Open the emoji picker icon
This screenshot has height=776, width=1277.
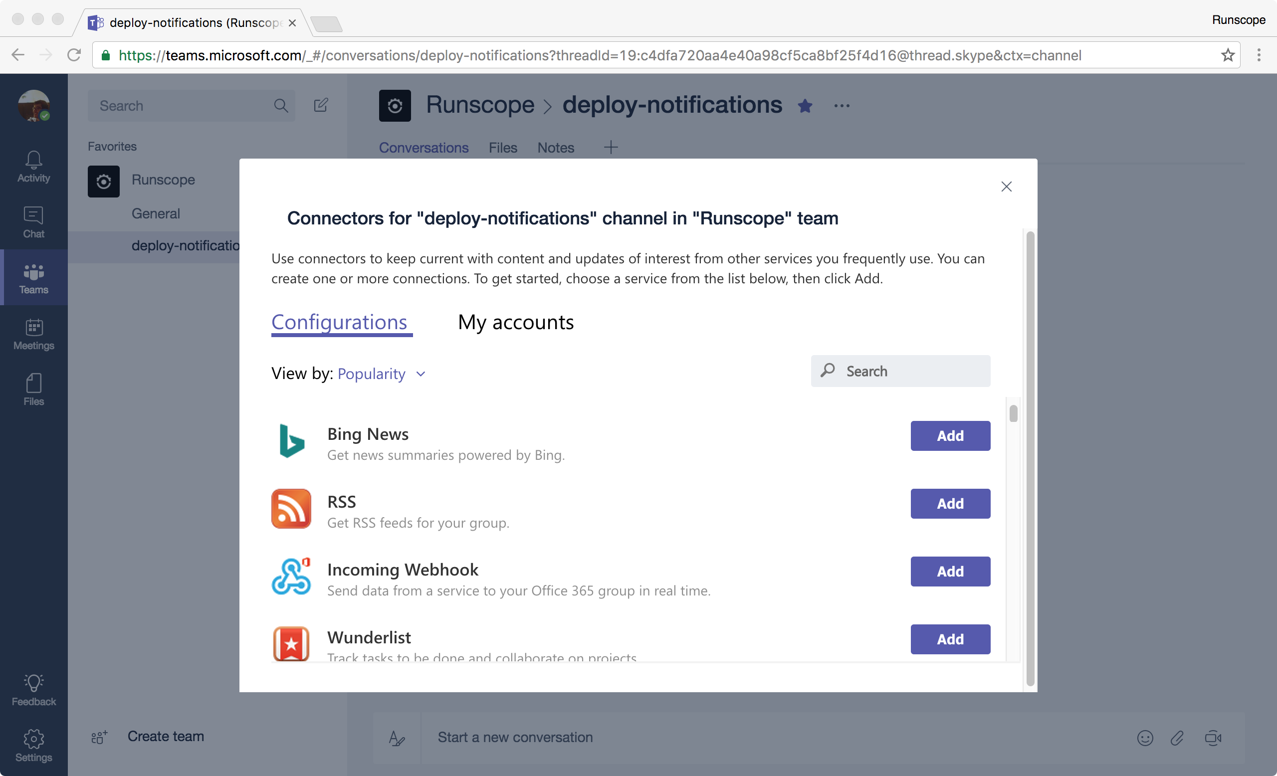[x=1145, y=738]
